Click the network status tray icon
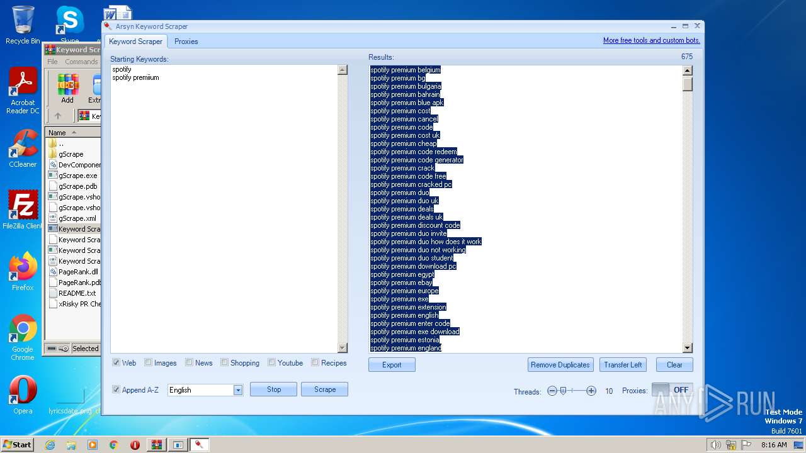The image size is (806, 453). point(730,445)
